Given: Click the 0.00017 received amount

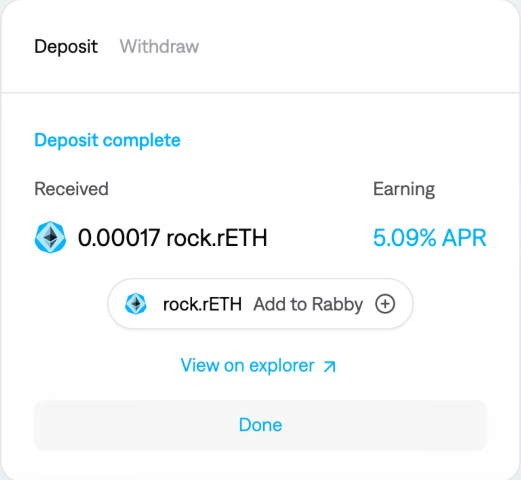Looking at the screenshot, I should click(119, 238).
